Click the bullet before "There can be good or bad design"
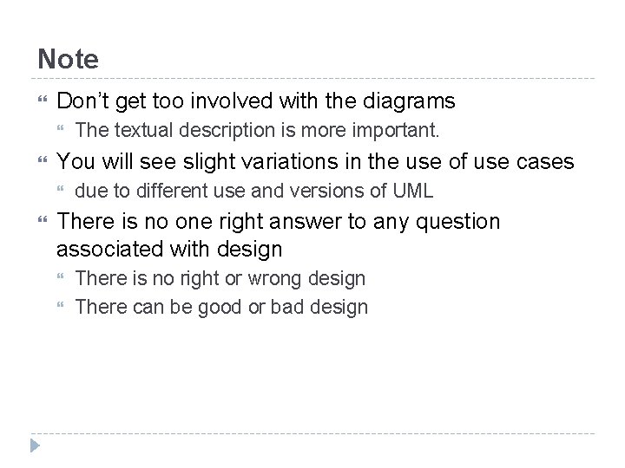The width and height of the screenshot is (625, 468). [62, 308]
